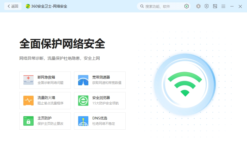Open the 断网急救箱 first-aid kit tool
The width and height of the screenshot is (247, 156).
point(45,80)
